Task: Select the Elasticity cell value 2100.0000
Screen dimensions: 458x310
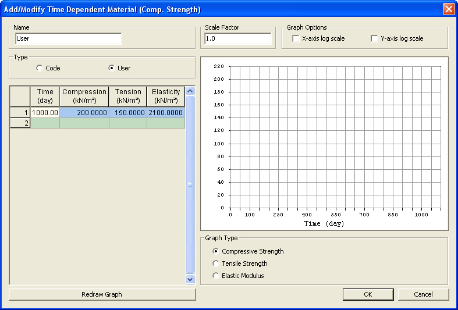Action: coord(166,113)
